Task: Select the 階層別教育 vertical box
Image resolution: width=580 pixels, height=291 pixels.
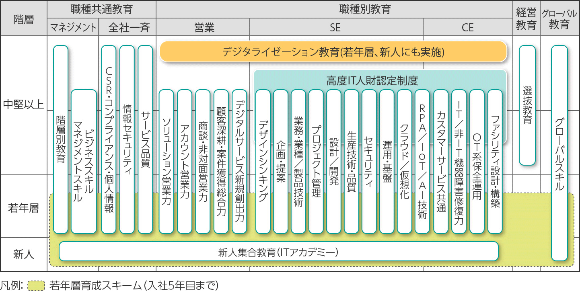Action: pos(61,139)
